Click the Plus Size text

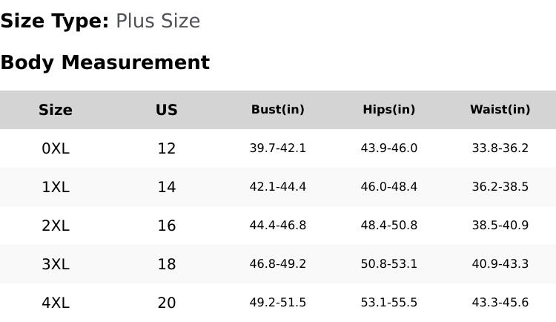tap(158, 21)
